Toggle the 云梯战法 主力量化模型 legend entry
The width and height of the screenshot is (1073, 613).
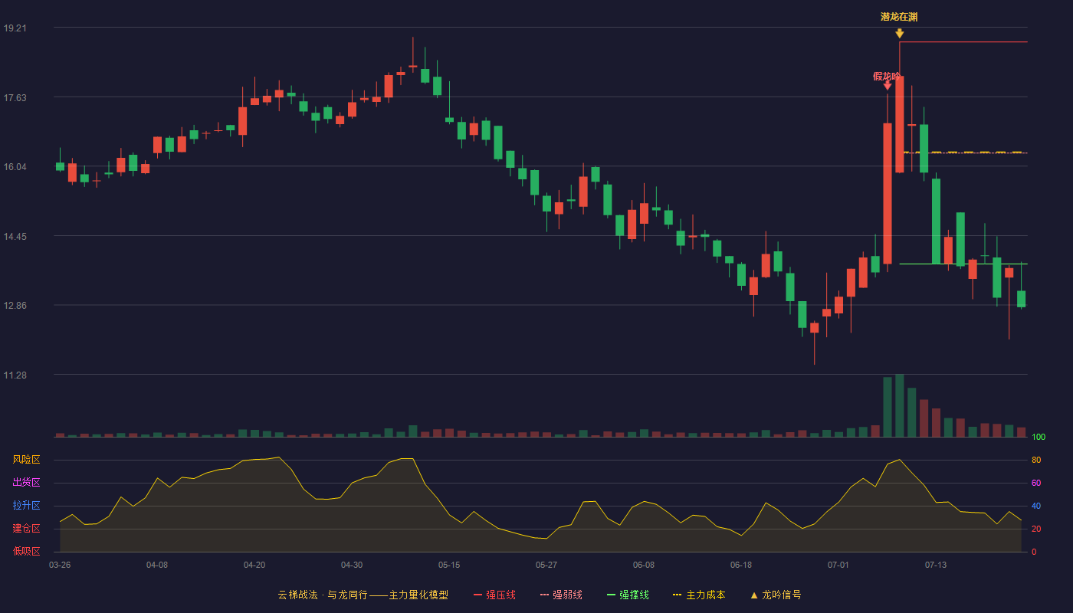tap(363, 595)
